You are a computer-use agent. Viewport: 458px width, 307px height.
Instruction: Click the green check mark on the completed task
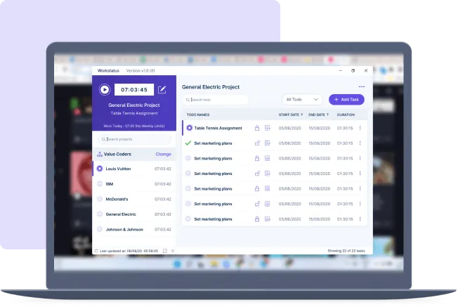(x=188, y=143)
